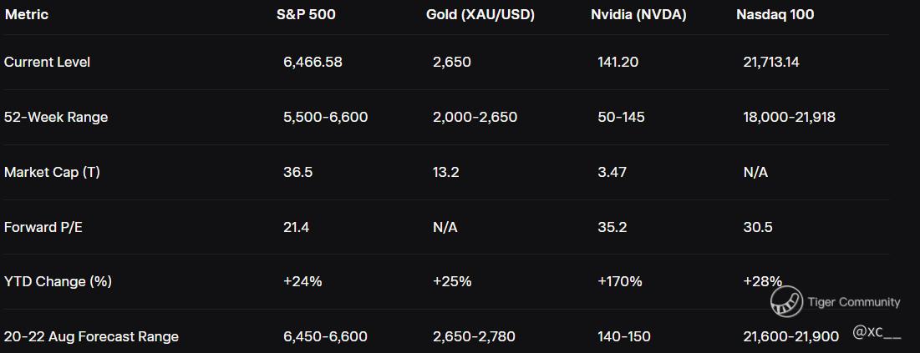Image resolution: width=920 pixels, height=353 pixels.
Task: Select Nvidia's +170% YTD change cell
Action: point(619,281)
